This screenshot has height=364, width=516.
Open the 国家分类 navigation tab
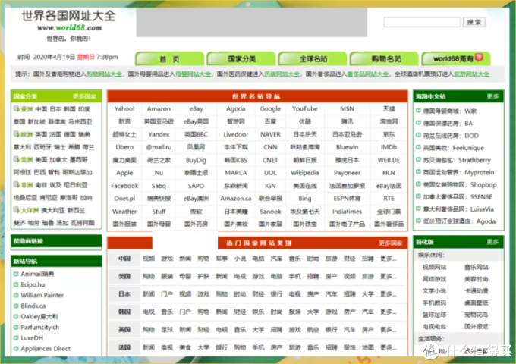(241, 59)
